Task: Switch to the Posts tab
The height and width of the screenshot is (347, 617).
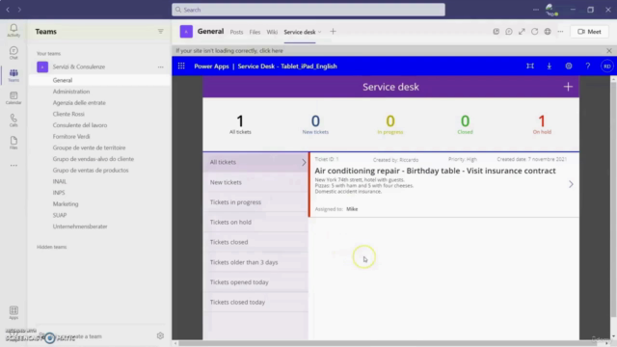Action: pyautogui.click(x=236, y=32)
